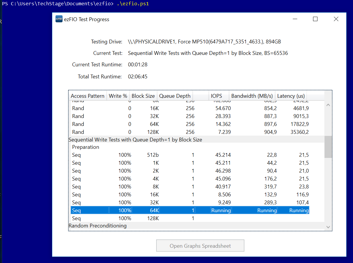Click the Sequential Write Tests group header
This screenshot has width=353, height=263.
135,140
